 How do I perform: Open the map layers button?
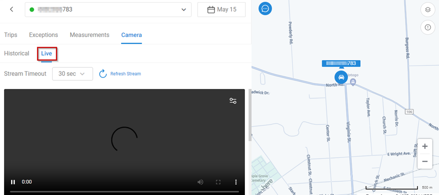pyautogui.click(x=428, y=10)
